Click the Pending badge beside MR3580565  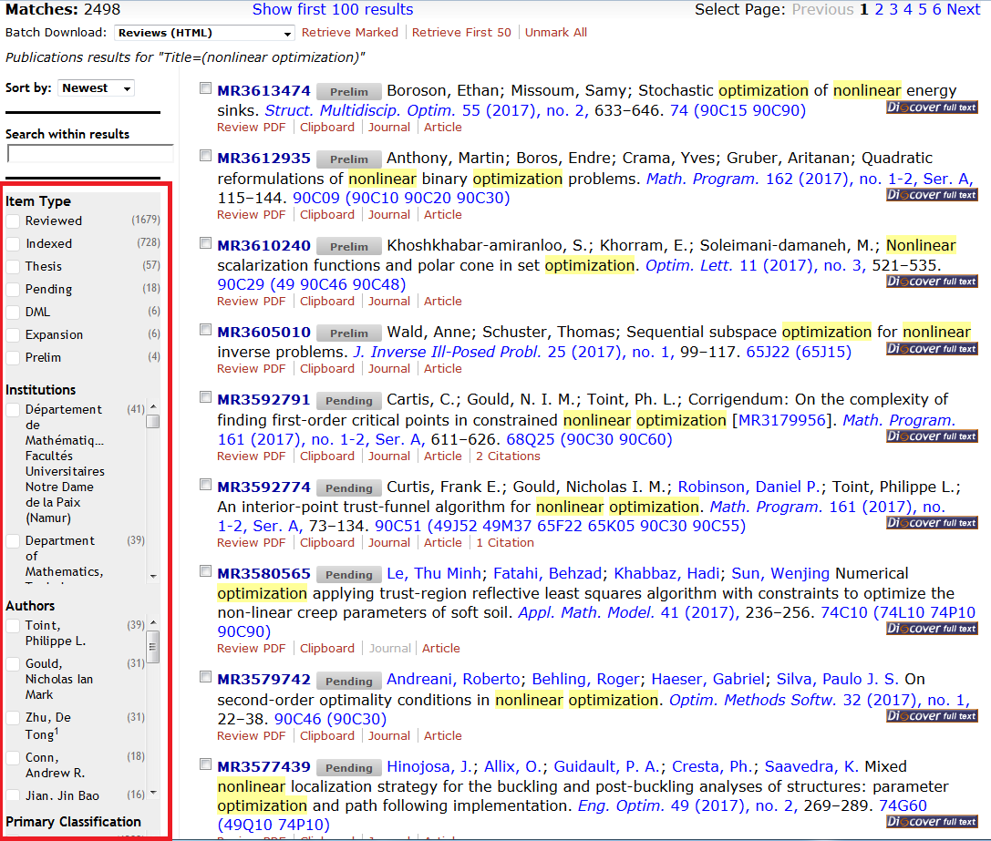[349, 575]
